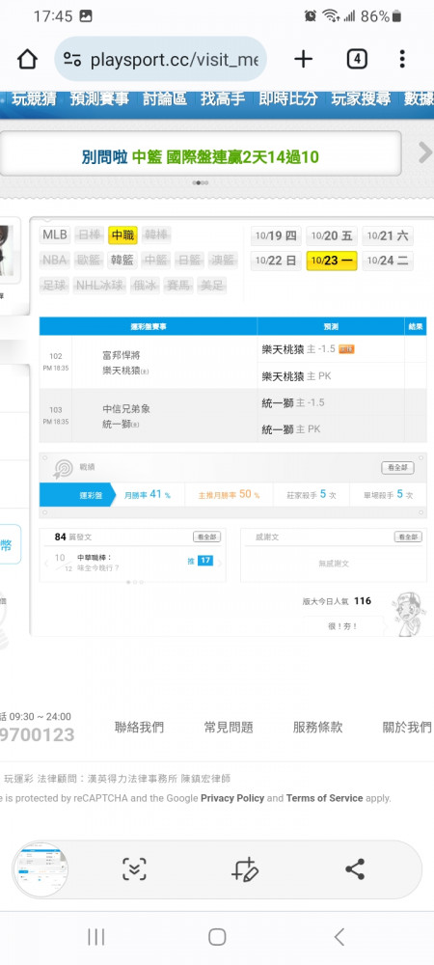434x965 pixels.
Task: Select the 俄冰 league tab
Action: (145, 286)
